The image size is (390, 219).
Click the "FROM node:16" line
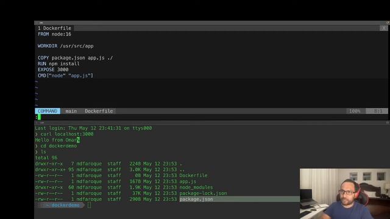click(54, 34)
